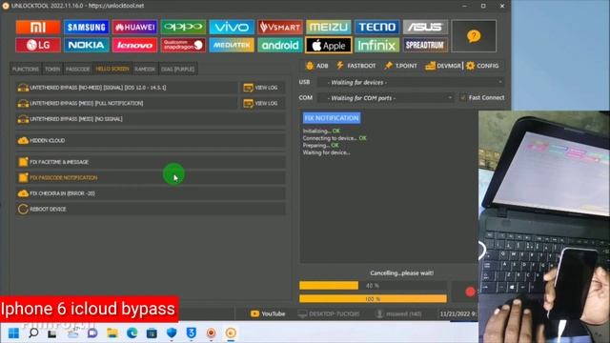The width and height of the screenshot is (610, 343).
Task: Switch to the Diag [Purple] tab
Action: click(177, 69)
